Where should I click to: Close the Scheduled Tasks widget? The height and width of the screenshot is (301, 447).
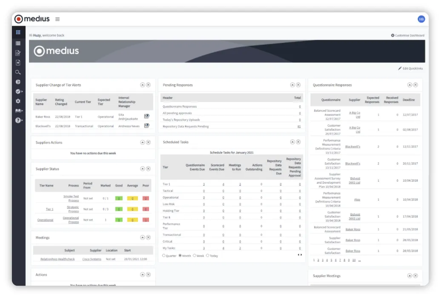(x=298, y=142)
